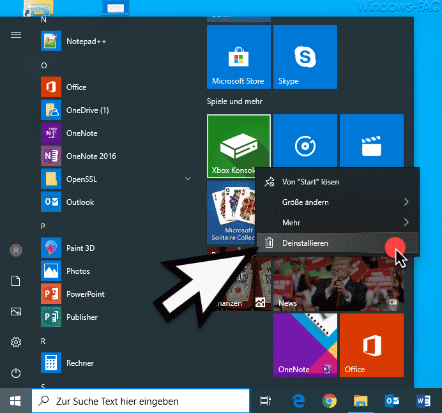Open Notepad++ from the app list
The height and width of the screenshot is (413, 442).
point(86,41)
